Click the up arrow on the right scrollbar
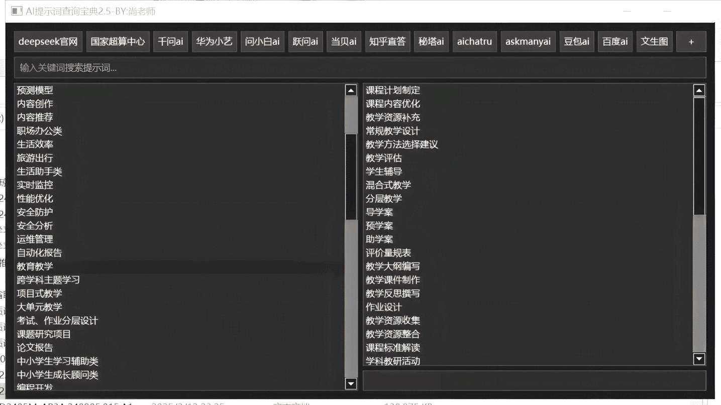721x405 pixels. (699, 90)
